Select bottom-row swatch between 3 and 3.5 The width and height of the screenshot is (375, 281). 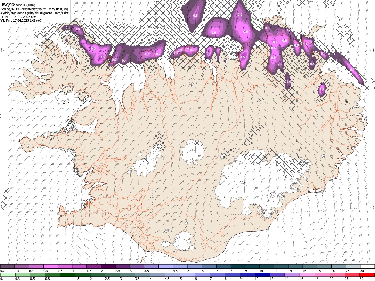(127, 275)
